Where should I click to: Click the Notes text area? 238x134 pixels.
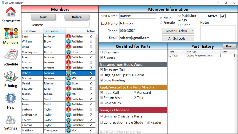(x=218, y=33)
